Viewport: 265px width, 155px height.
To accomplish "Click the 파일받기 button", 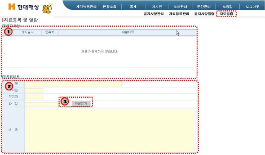I will (x=81, y=103).
